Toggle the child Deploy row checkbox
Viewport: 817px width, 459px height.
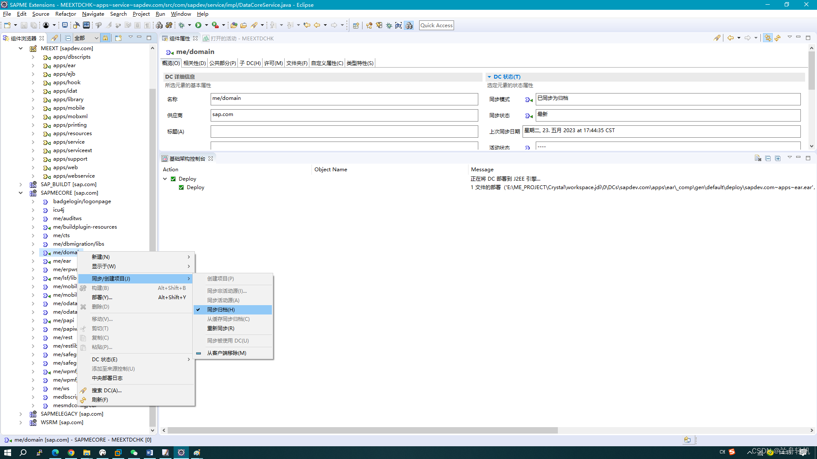(x=181, y=187)
